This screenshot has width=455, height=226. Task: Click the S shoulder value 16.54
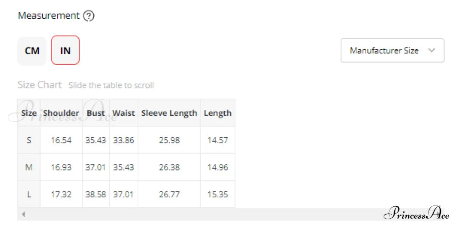[61, 140]
